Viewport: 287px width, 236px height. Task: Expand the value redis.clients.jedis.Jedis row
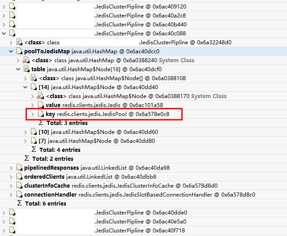coord(32,105)
